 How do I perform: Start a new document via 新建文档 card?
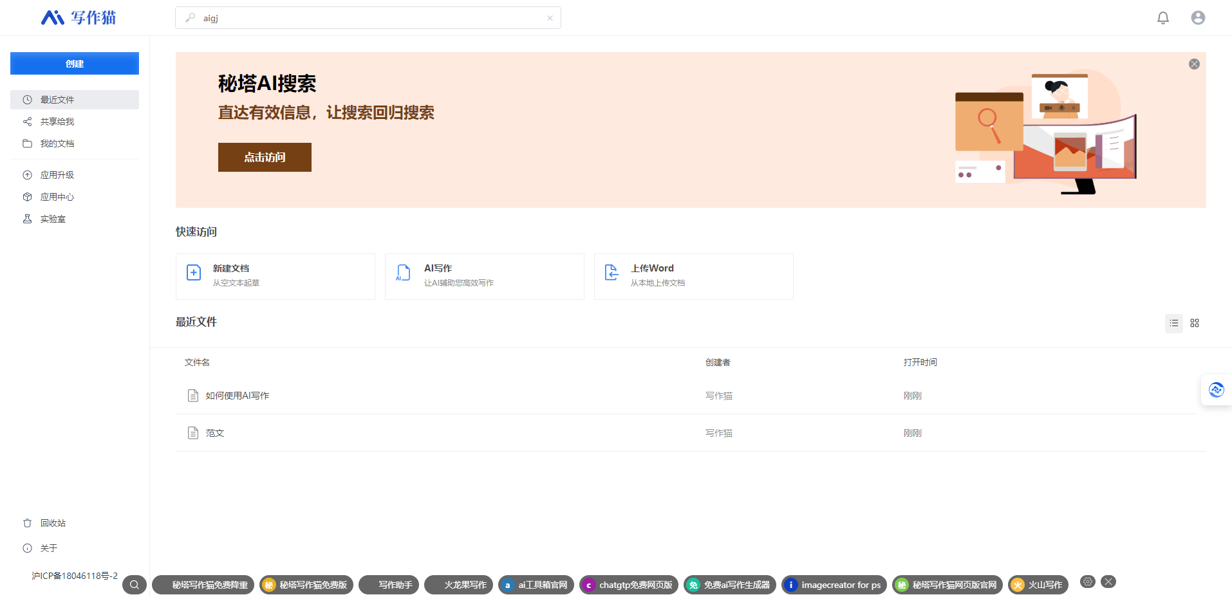point(275,276)
